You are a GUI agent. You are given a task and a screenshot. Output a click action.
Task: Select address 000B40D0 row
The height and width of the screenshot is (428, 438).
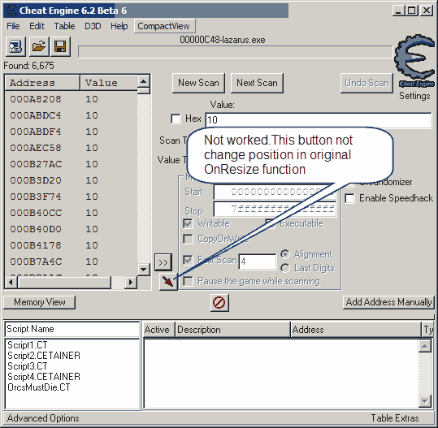(71, 229)
